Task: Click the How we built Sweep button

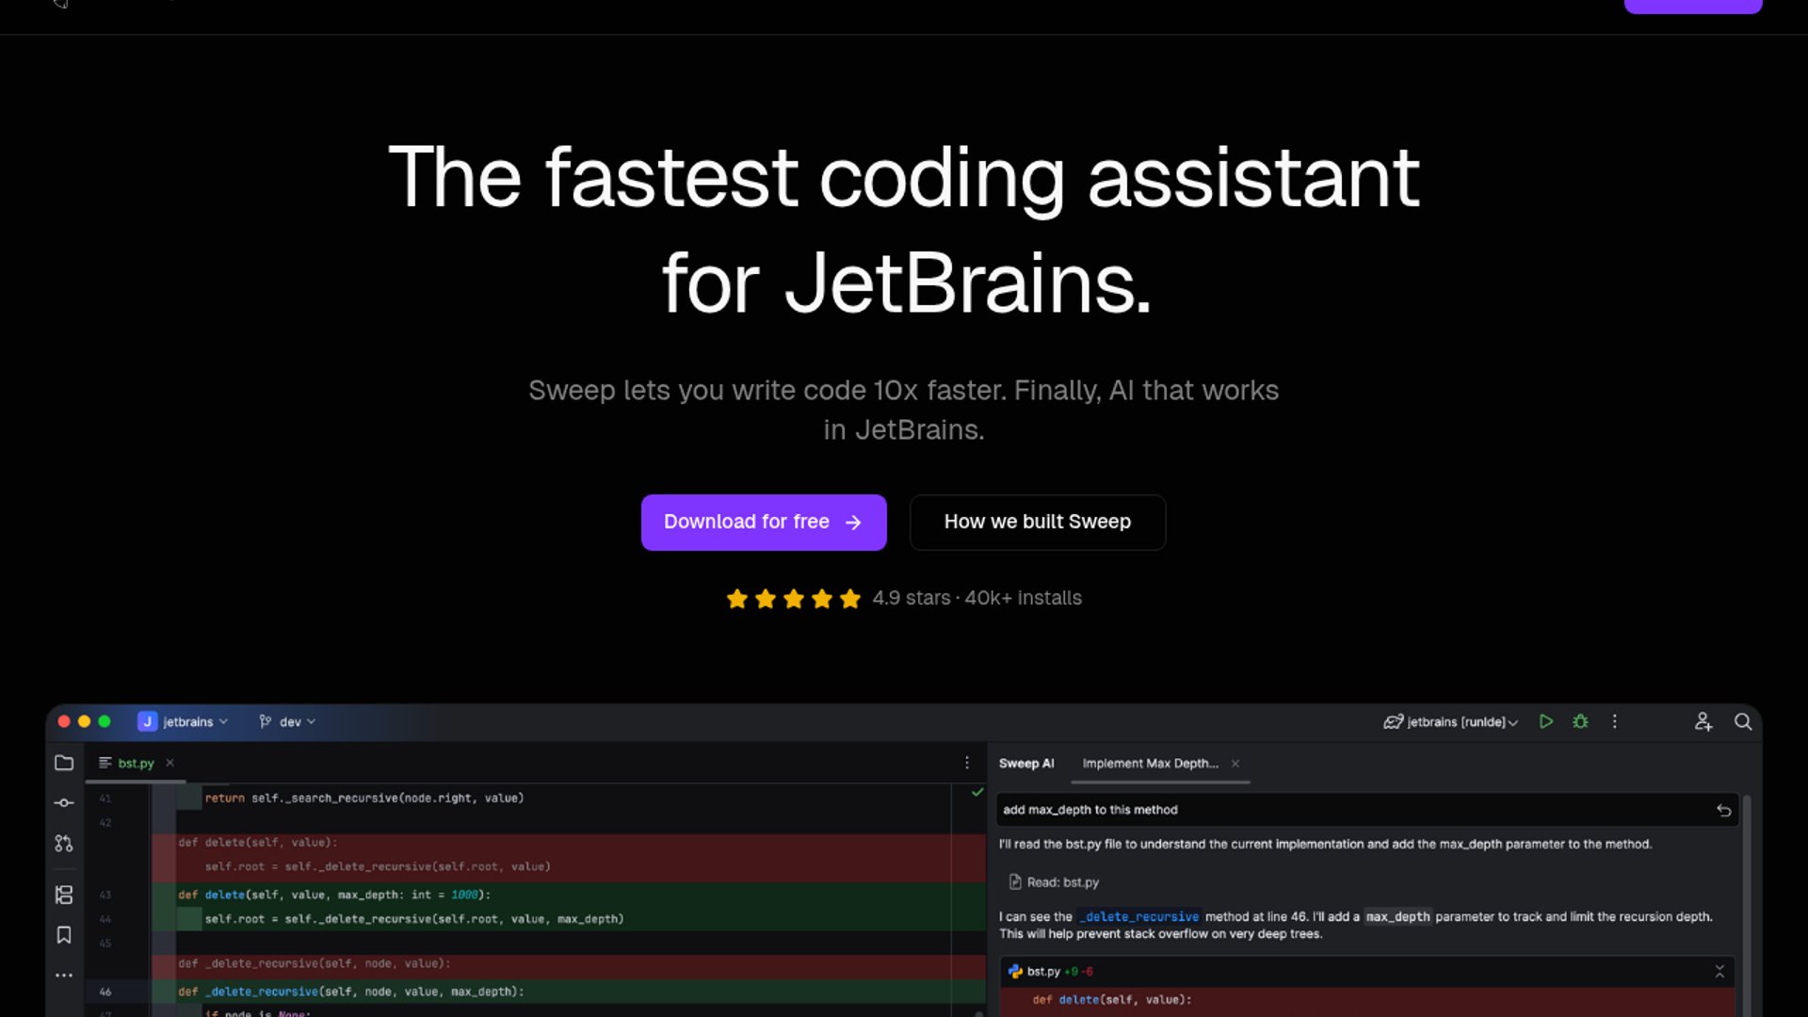Action: [x=1038, y=522]
